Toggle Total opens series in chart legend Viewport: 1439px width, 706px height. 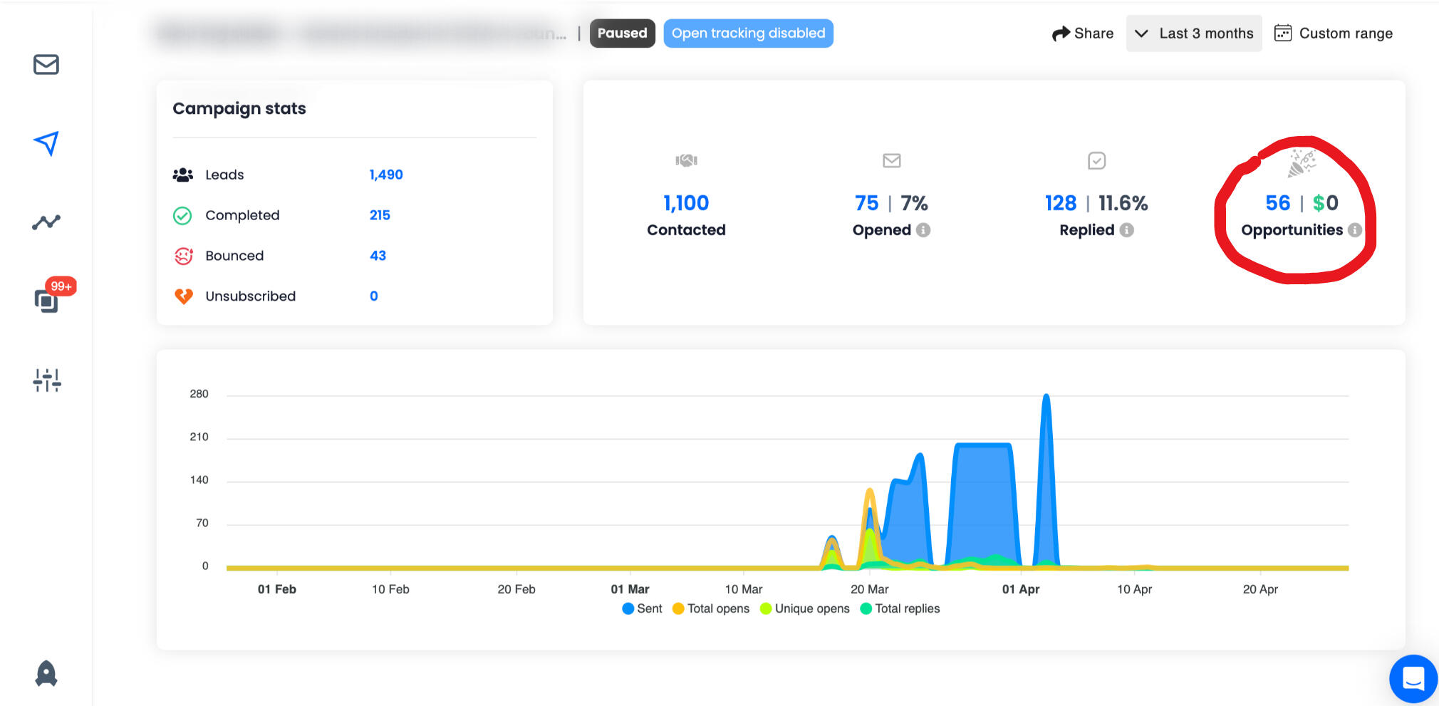click(x=711, y=608)
